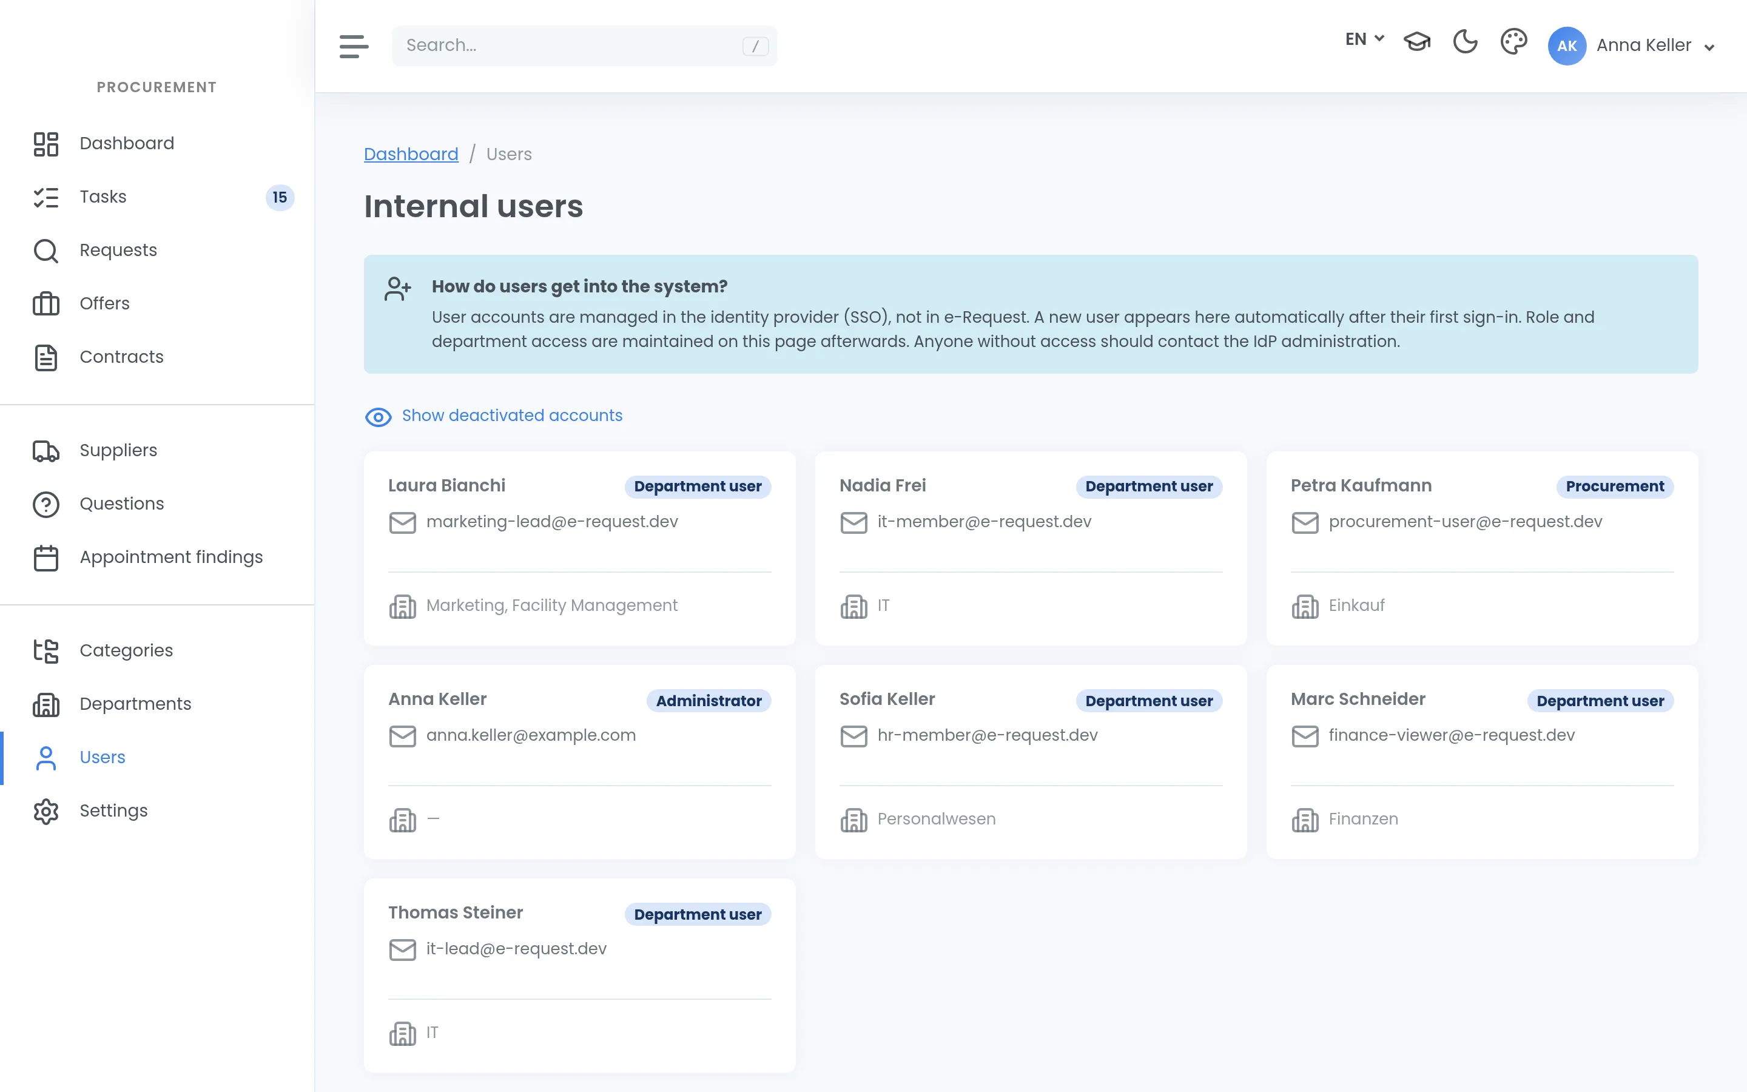
Task: Open Laura Bianchi's user card name
Action: [x=446, y=485]
